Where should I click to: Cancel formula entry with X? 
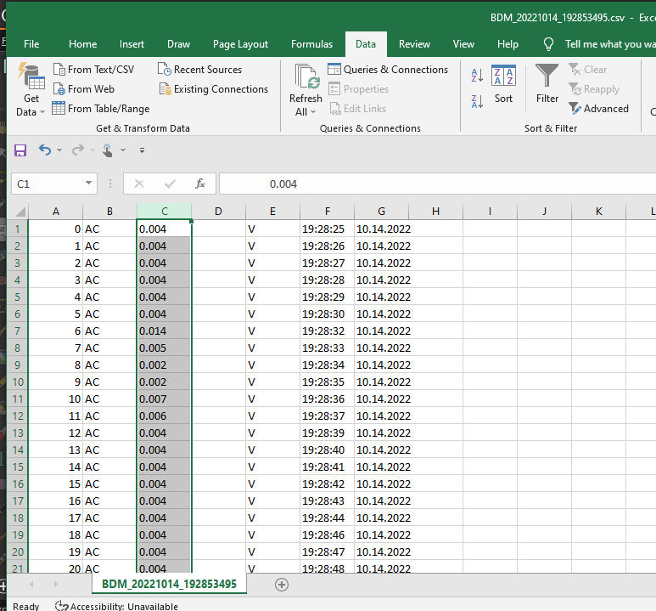point(139,184)
